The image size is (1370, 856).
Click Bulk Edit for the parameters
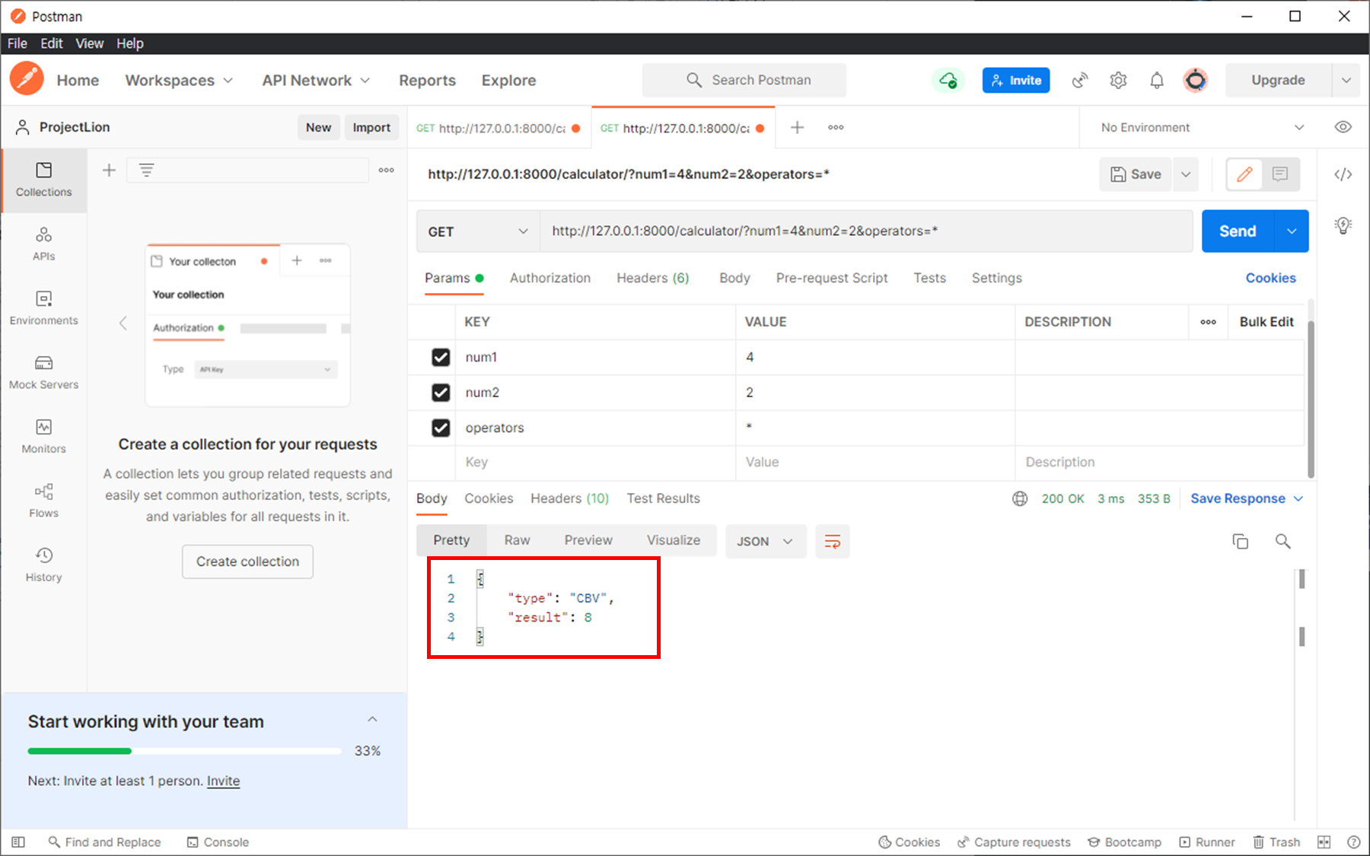(x=1266, y=322)
